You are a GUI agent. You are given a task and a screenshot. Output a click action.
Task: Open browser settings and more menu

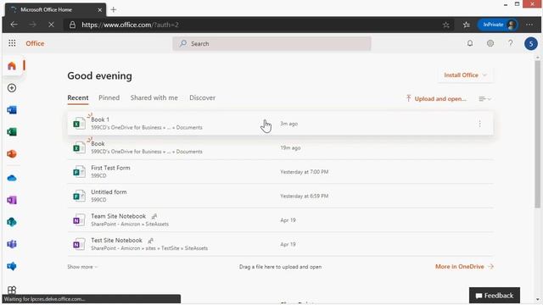click(x=529, y=25)
